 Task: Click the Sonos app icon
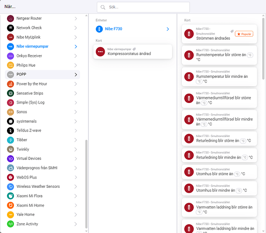[10, 112]
